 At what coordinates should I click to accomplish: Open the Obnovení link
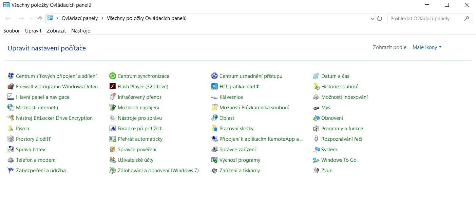(332, 118)
